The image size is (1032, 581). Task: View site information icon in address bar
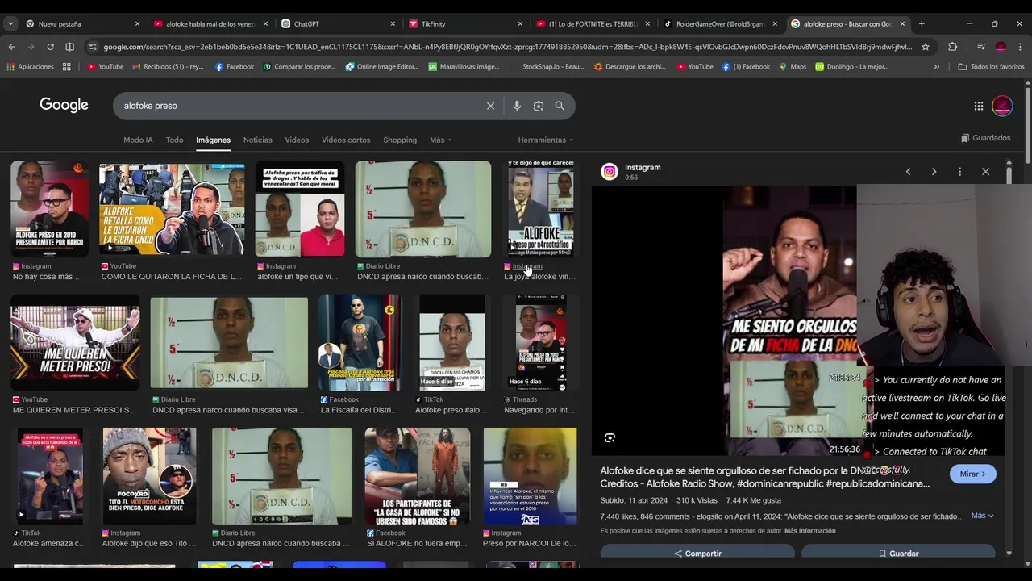tap(93, 47)
